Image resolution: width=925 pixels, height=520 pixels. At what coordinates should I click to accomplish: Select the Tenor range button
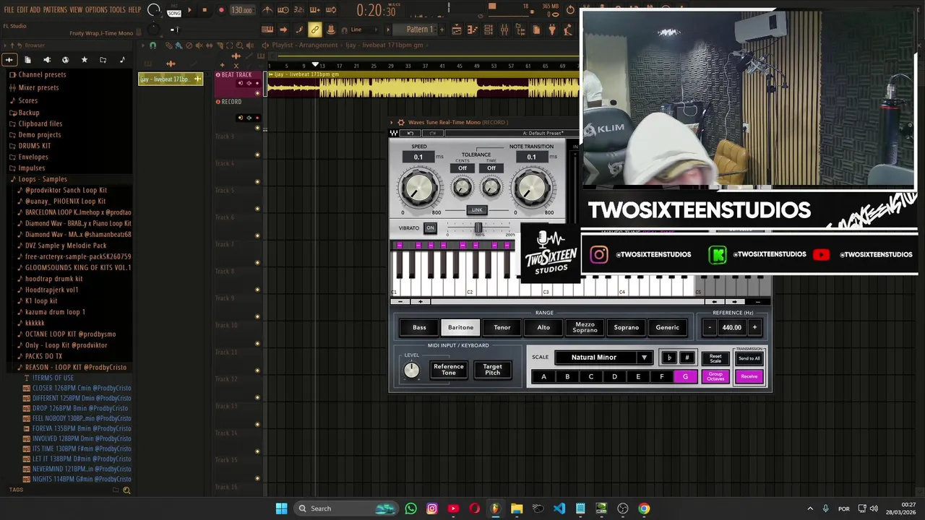[x=502, y=328]
